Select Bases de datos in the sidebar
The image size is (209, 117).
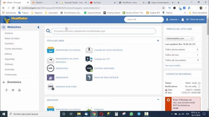coord(12,38)
